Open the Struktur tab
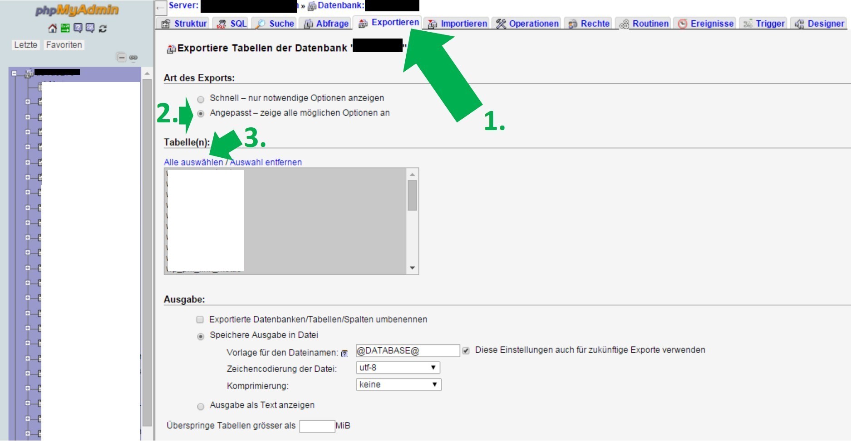 click(184, 24)
